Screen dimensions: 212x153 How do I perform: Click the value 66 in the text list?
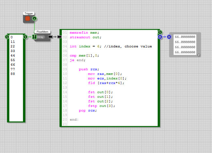[x=13, y=65]
